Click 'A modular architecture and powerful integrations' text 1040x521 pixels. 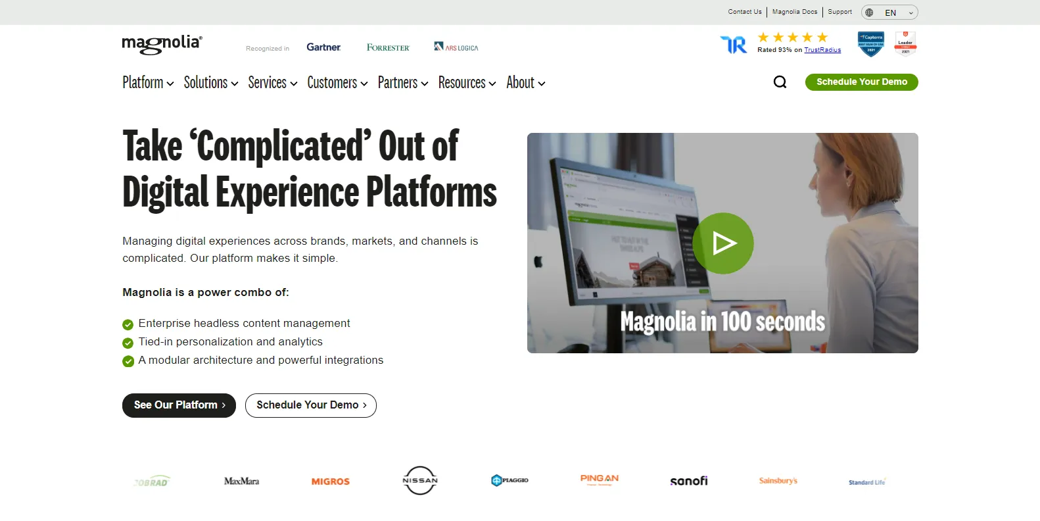pos(261,360)
